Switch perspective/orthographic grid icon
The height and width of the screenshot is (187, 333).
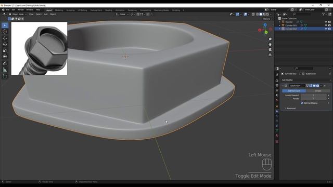pos(270,55)
